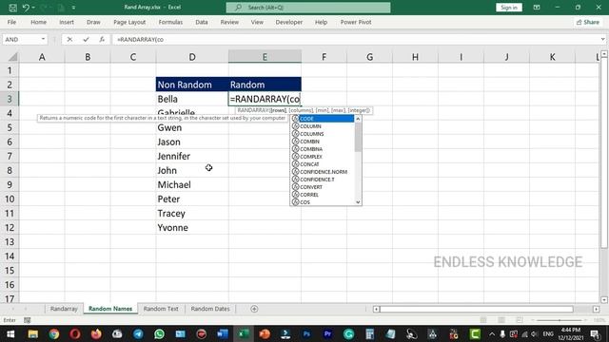Choose COLUMNS from the function list
The width and height of the screenshot is (609, 342).
pyautogui.click(x=323, y=134)
